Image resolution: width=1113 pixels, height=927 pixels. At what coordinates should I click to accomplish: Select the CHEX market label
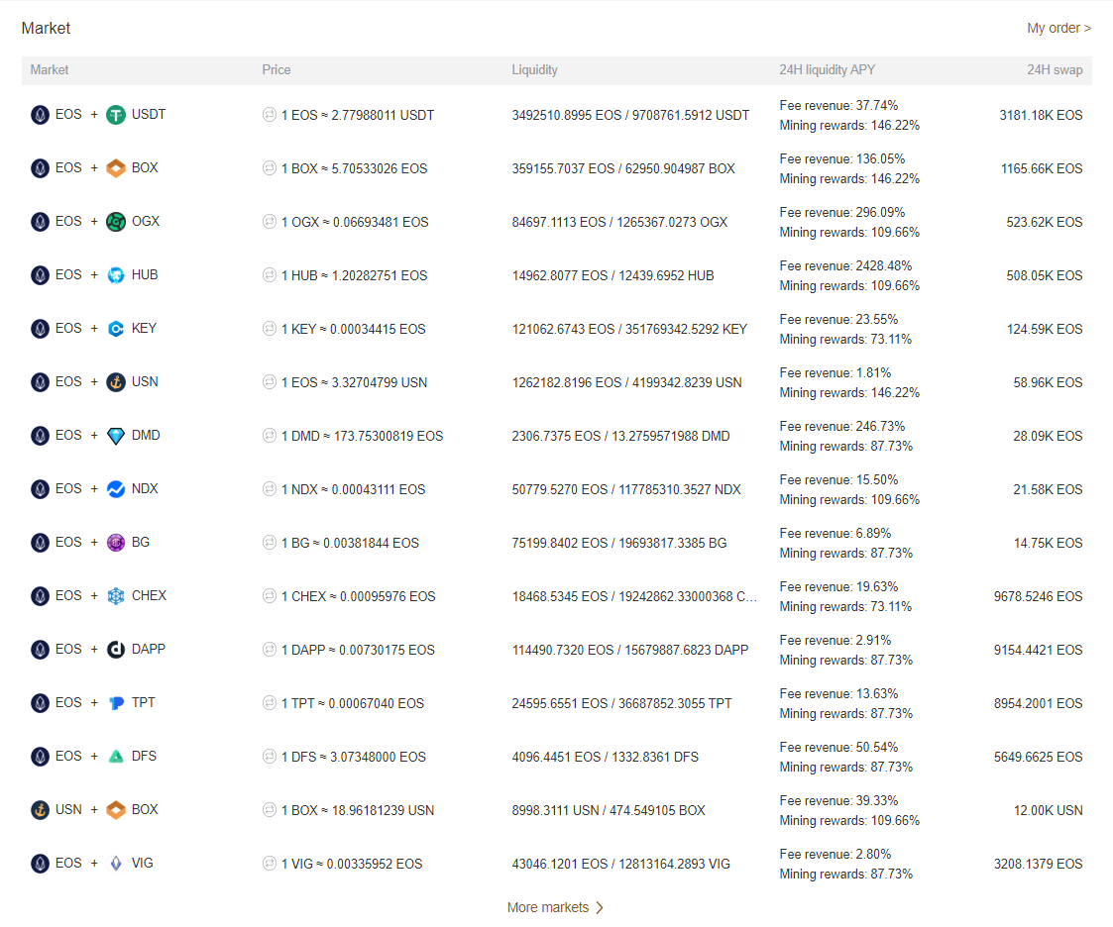coord(149,595)
